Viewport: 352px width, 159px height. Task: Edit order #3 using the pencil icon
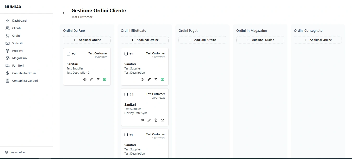[x=149, y=79]
